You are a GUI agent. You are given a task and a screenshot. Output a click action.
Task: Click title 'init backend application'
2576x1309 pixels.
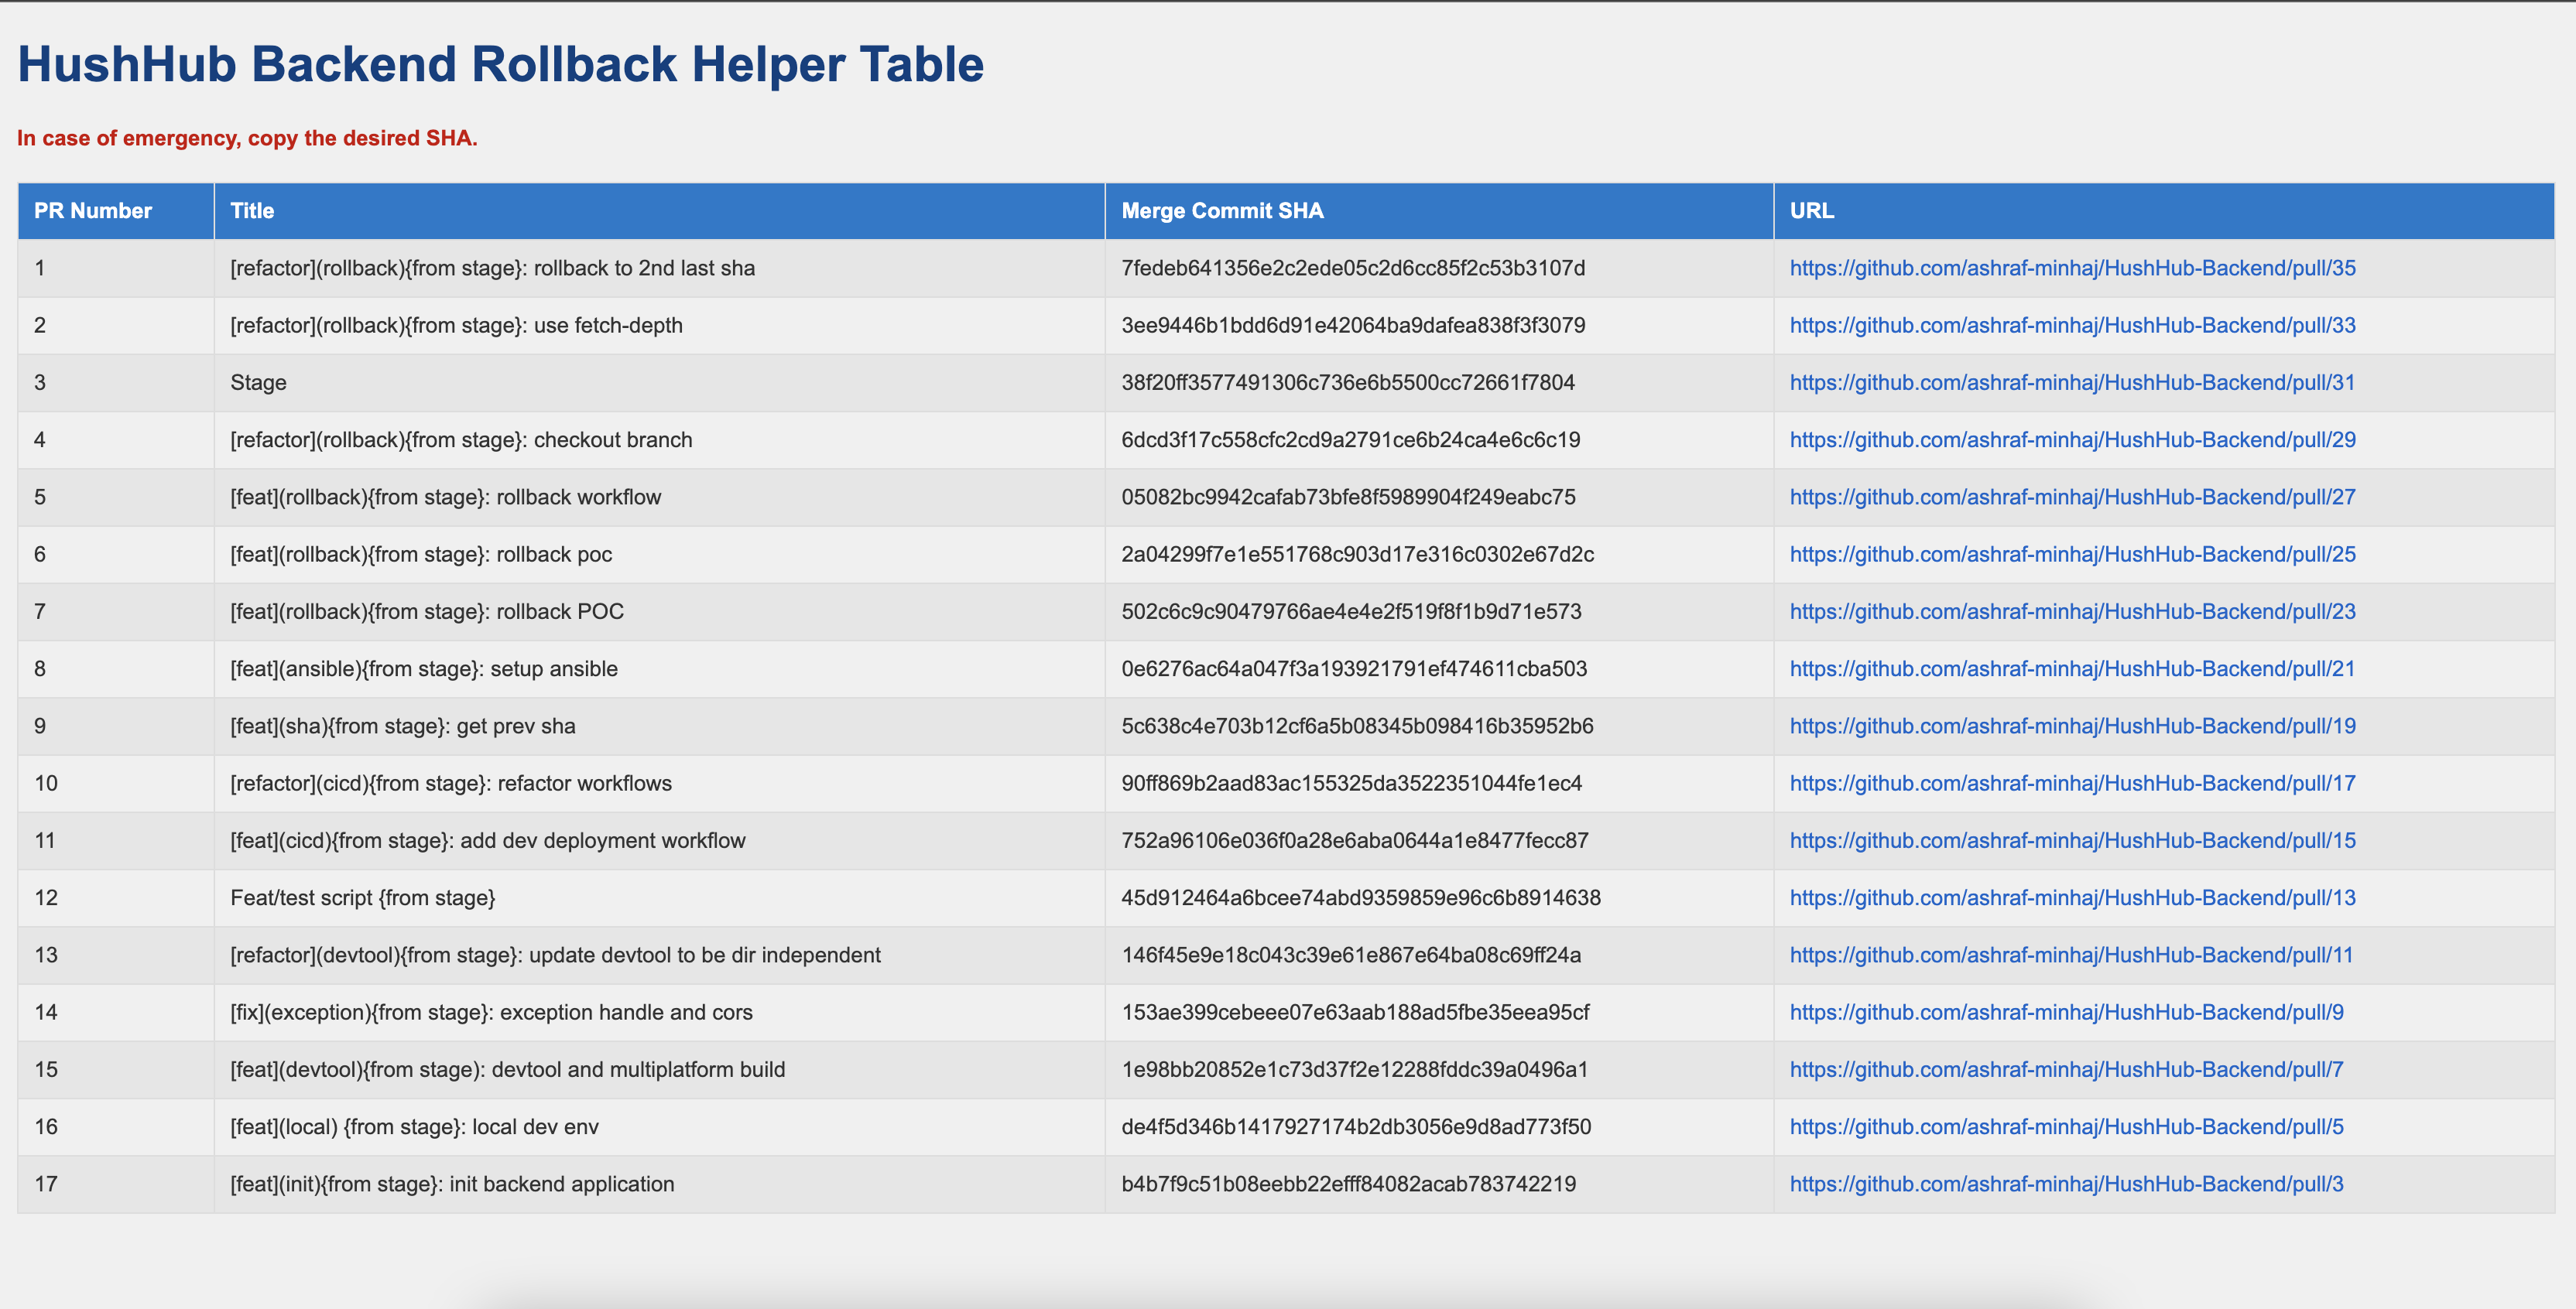(x=452, y=1184)
